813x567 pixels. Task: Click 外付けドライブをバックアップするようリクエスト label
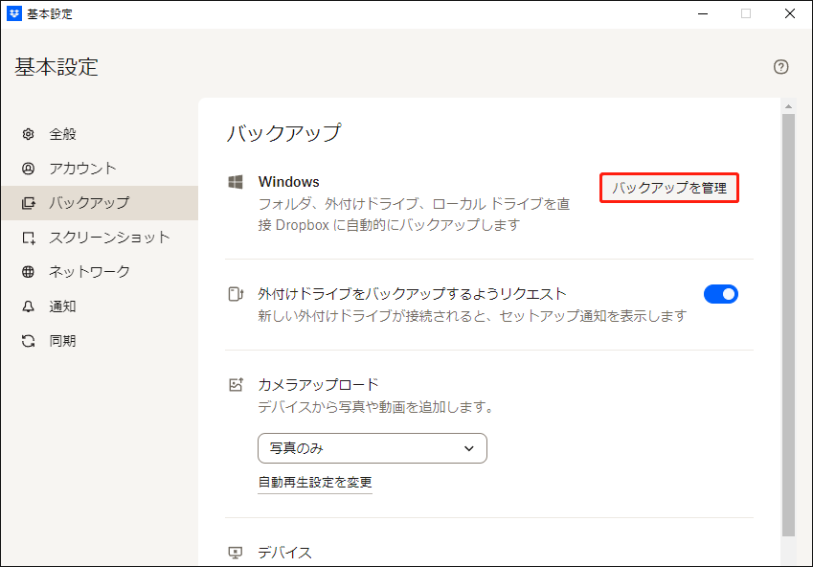pos(412,294)
